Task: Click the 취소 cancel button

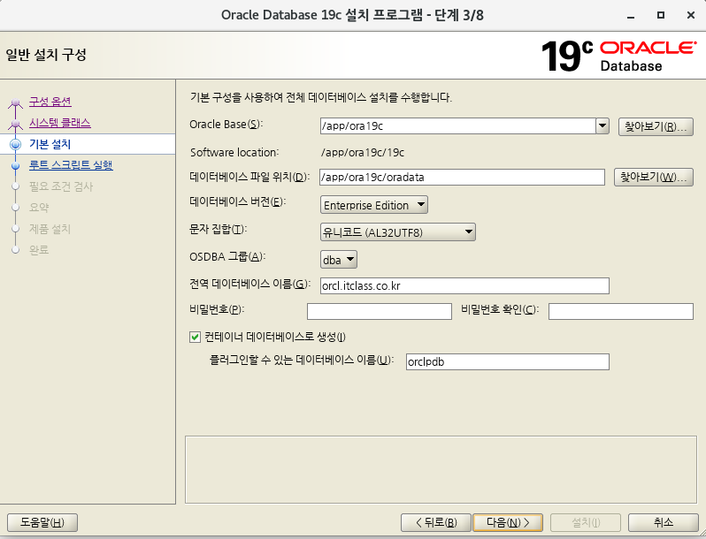Action: [664, 522]
